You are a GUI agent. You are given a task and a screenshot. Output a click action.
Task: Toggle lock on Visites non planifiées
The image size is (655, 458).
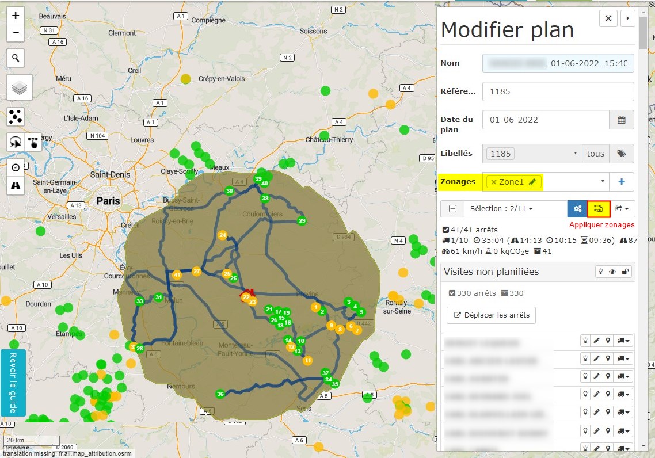pos(626,272)
